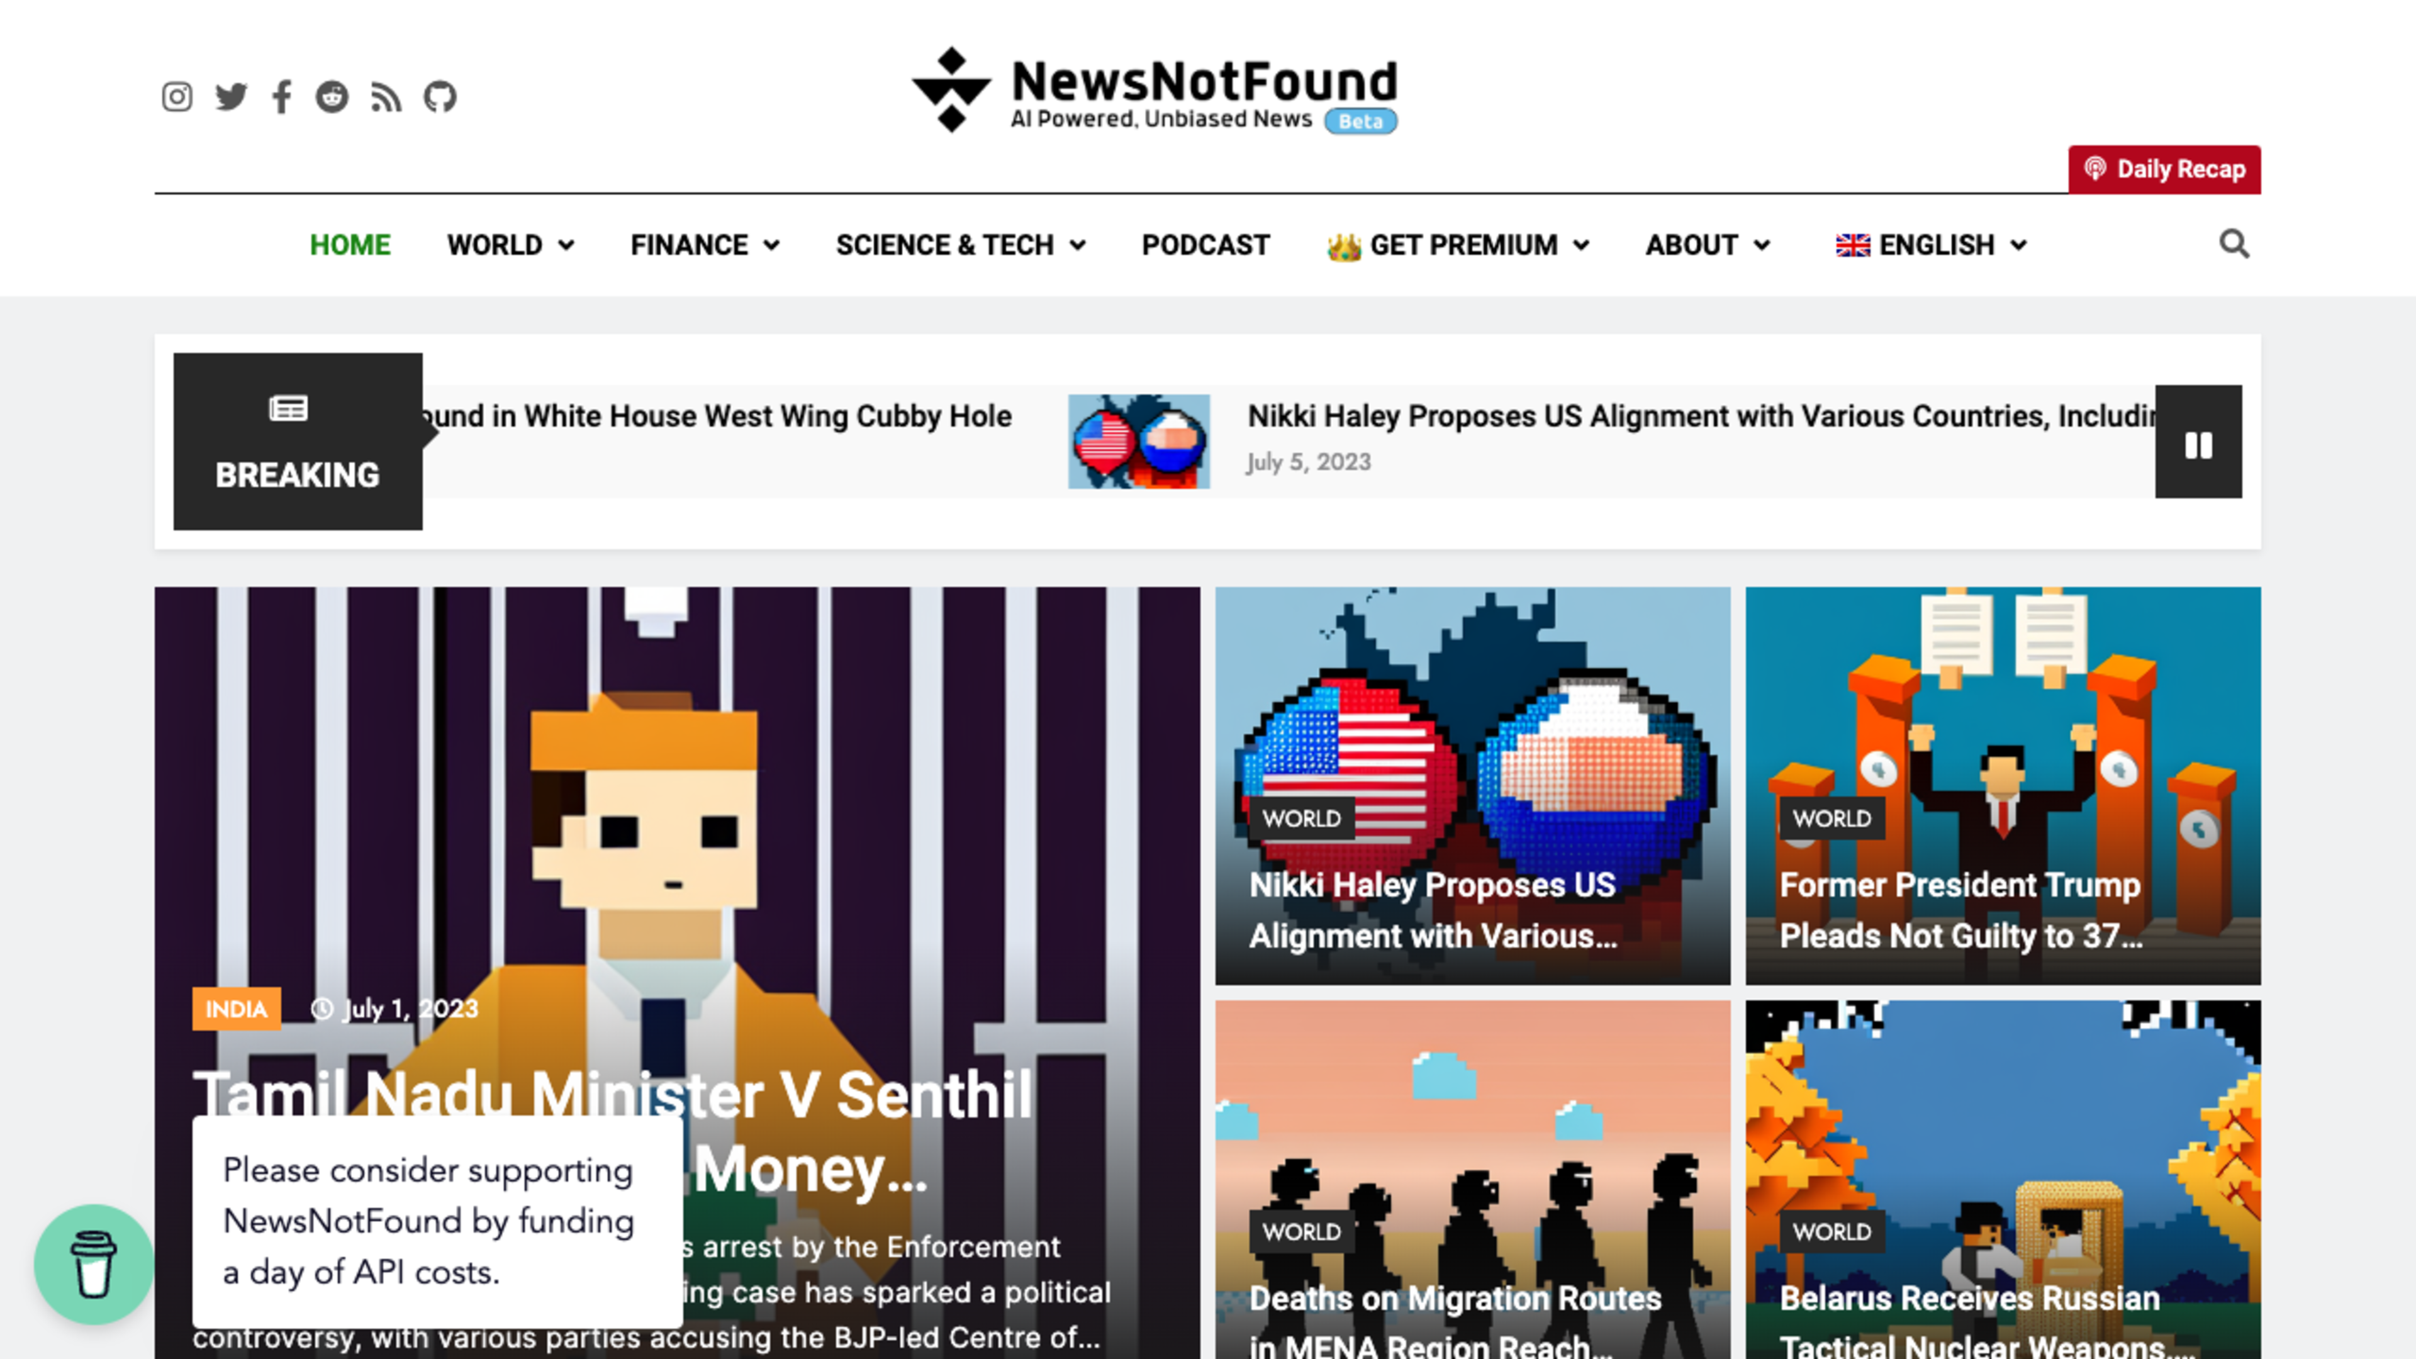
Task: Go to the Home menu item
Action: tap(350, 245)
